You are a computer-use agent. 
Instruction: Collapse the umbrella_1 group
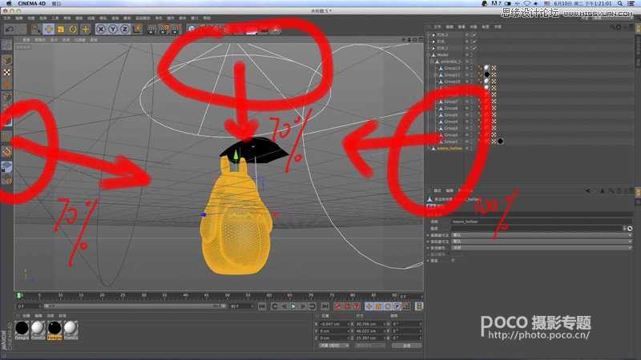pos(432,62)
